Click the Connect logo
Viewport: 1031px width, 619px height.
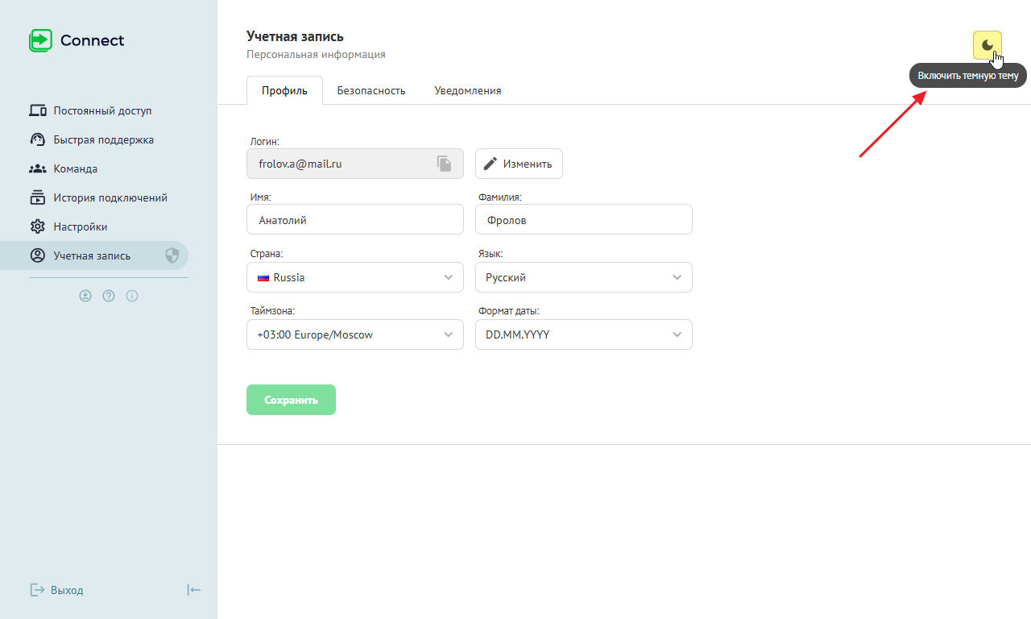click(77, 40)
